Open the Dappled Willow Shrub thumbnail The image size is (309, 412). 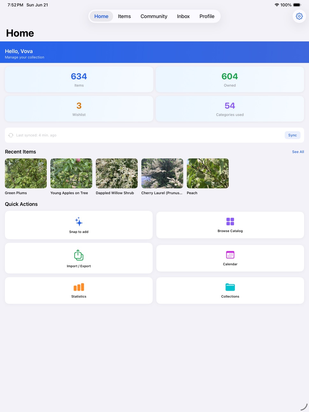(x=117, y=173)
